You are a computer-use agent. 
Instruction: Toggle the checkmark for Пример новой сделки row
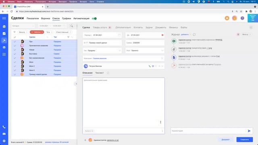15,75
